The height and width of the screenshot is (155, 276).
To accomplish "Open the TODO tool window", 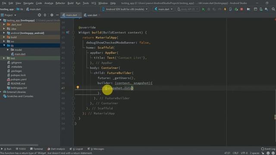I will pos(21,149).
